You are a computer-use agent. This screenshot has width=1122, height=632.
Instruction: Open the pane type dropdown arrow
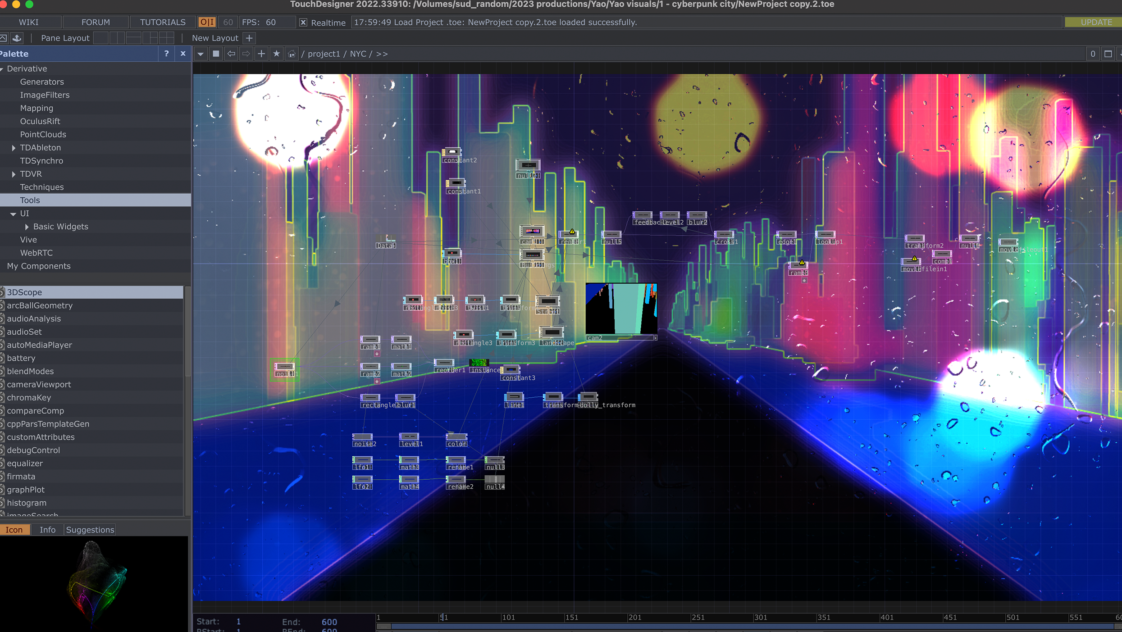201,54
